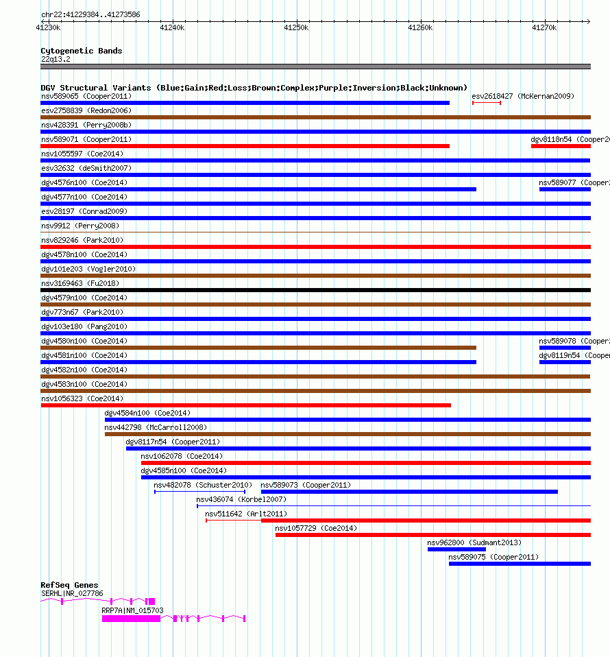Screen dimensions: 610x657
Task: Open variant dgv4579n100 (Coe2014) label
Action: (84, 298)
